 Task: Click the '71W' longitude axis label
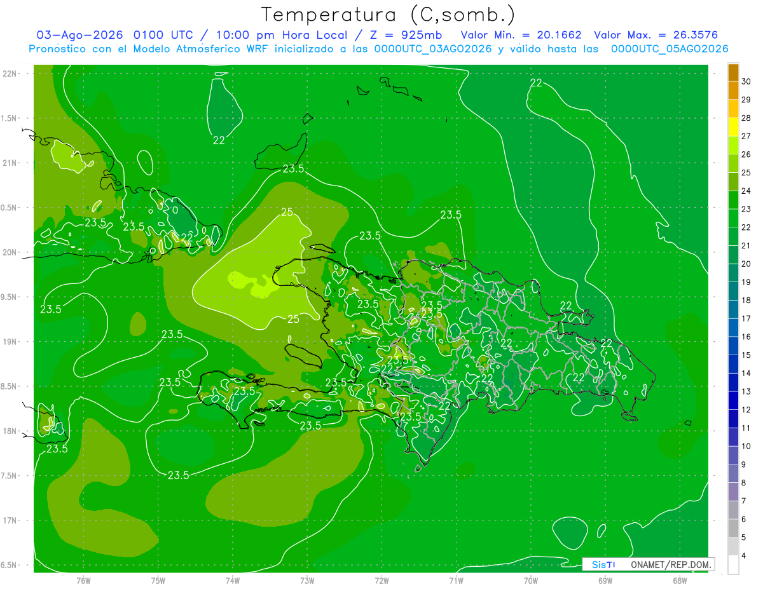(x=456, y=581)
